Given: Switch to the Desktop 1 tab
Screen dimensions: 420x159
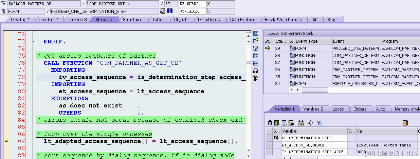Looking at the screenshot, I should (20, 19).
